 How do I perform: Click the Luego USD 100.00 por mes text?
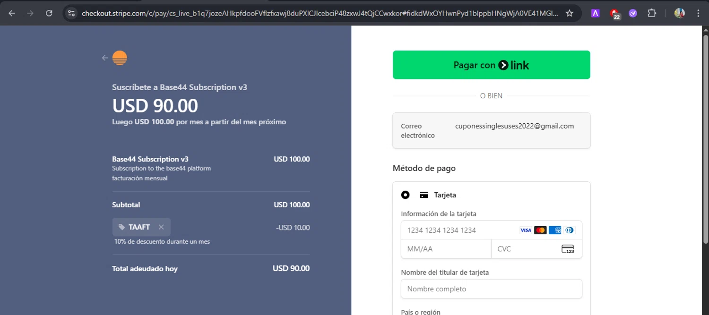pyautogui.click(x=199, y=122)
